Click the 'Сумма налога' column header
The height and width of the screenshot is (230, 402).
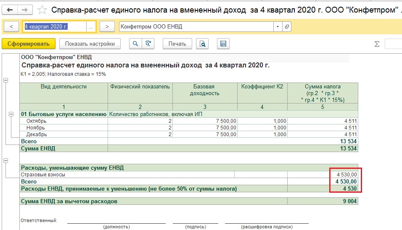323,93
